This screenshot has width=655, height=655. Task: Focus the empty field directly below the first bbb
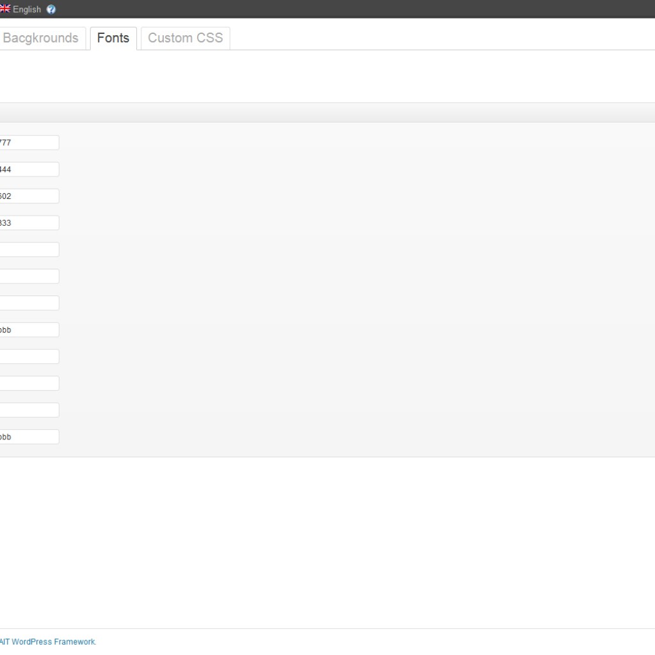[29, 356]
